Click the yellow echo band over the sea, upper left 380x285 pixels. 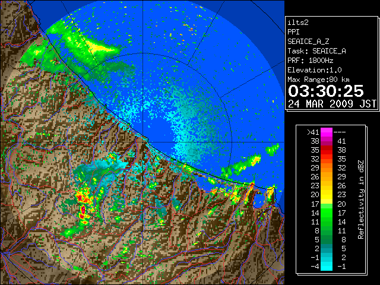tap(99, 47)
